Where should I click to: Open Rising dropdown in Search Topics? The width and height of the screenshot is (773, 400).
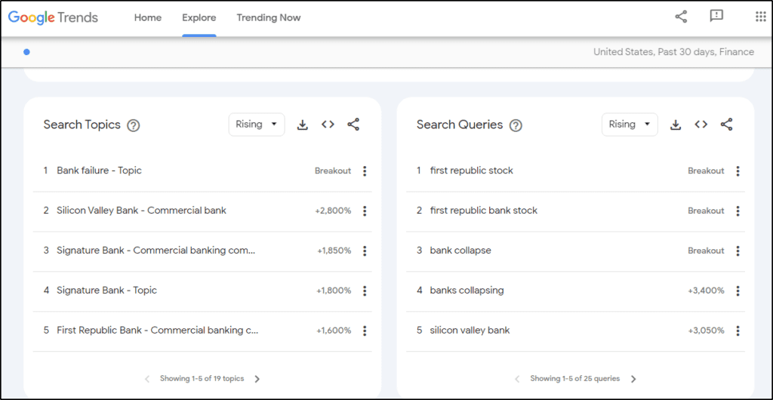pyautogui.click(x=257, y=125)
